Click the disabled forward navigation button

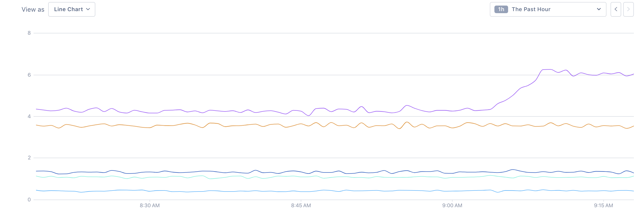(x=628, y=9)
